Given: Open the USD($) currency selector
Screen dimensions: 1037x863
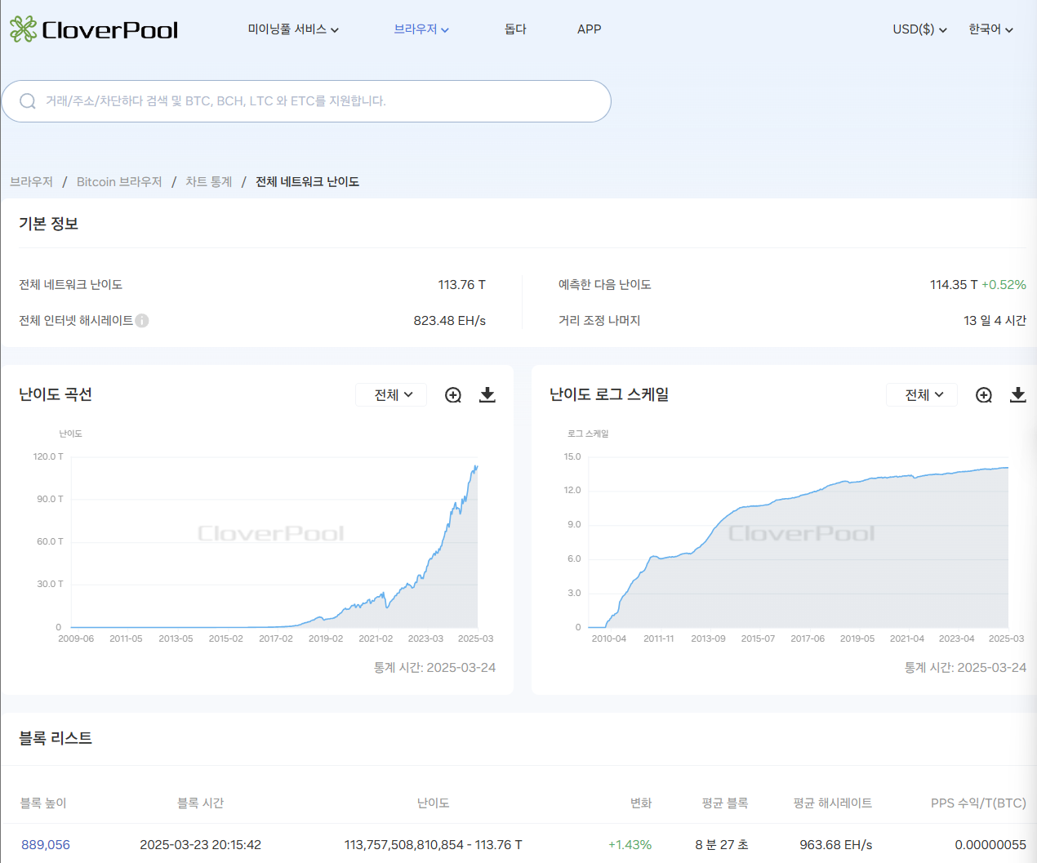Looking at the screenshot, I should coord(919,29).
